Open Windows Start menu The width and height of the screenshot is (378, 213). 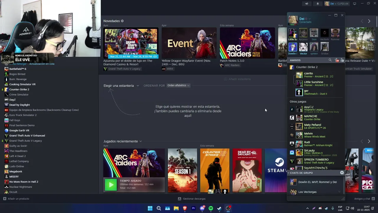tap(150, 208)
